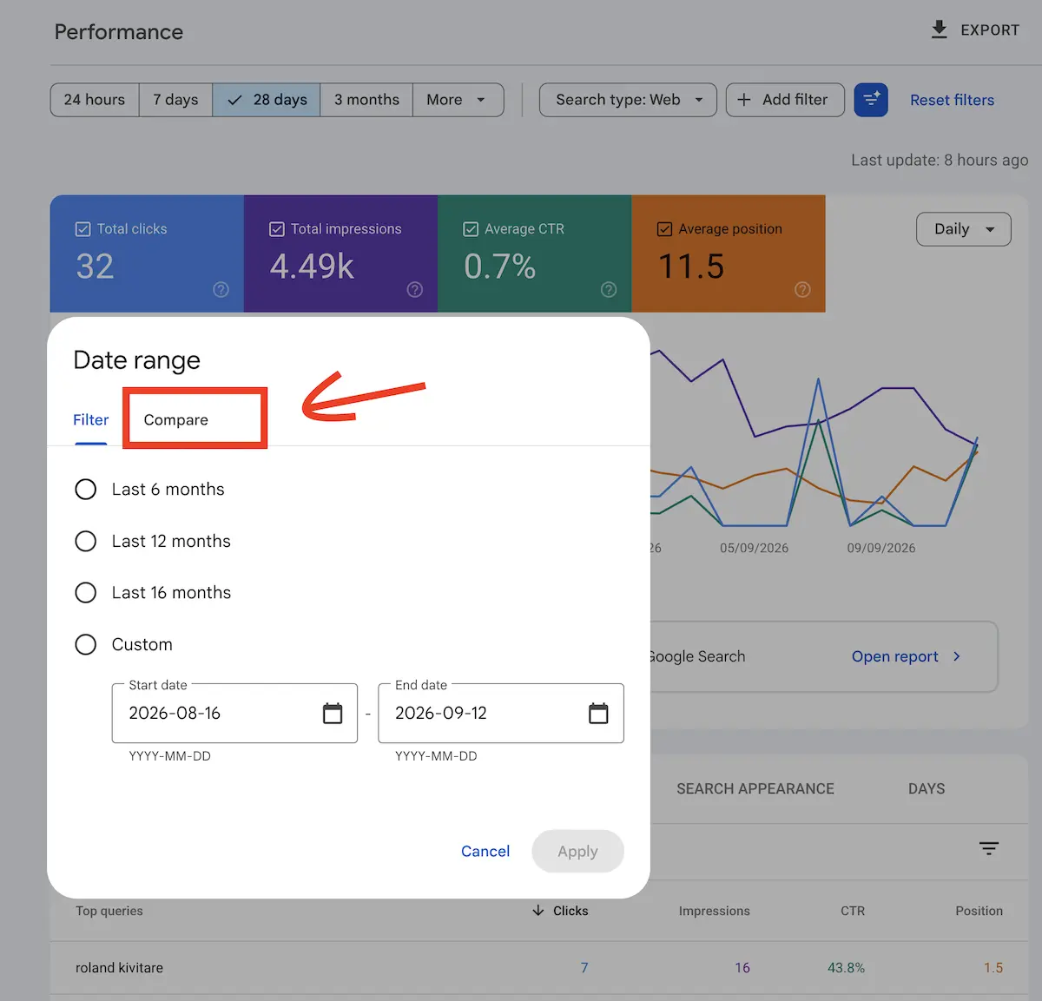Select the 3 months range
The width and height of the screenshot is (1042, 1001).
tap(366, 100)
